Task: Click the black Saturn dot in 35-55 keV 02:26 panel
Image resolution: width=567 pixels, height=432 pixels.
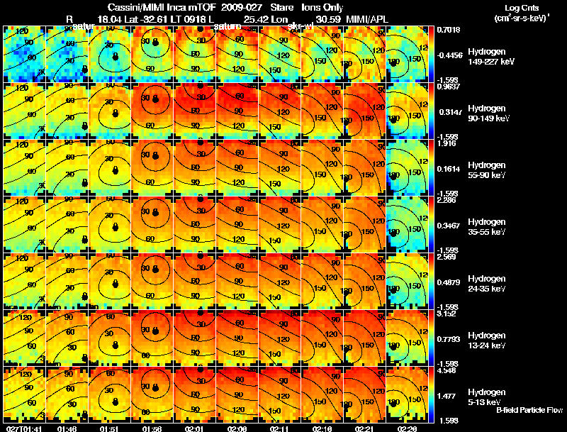Action: click(x=393, y=233)
